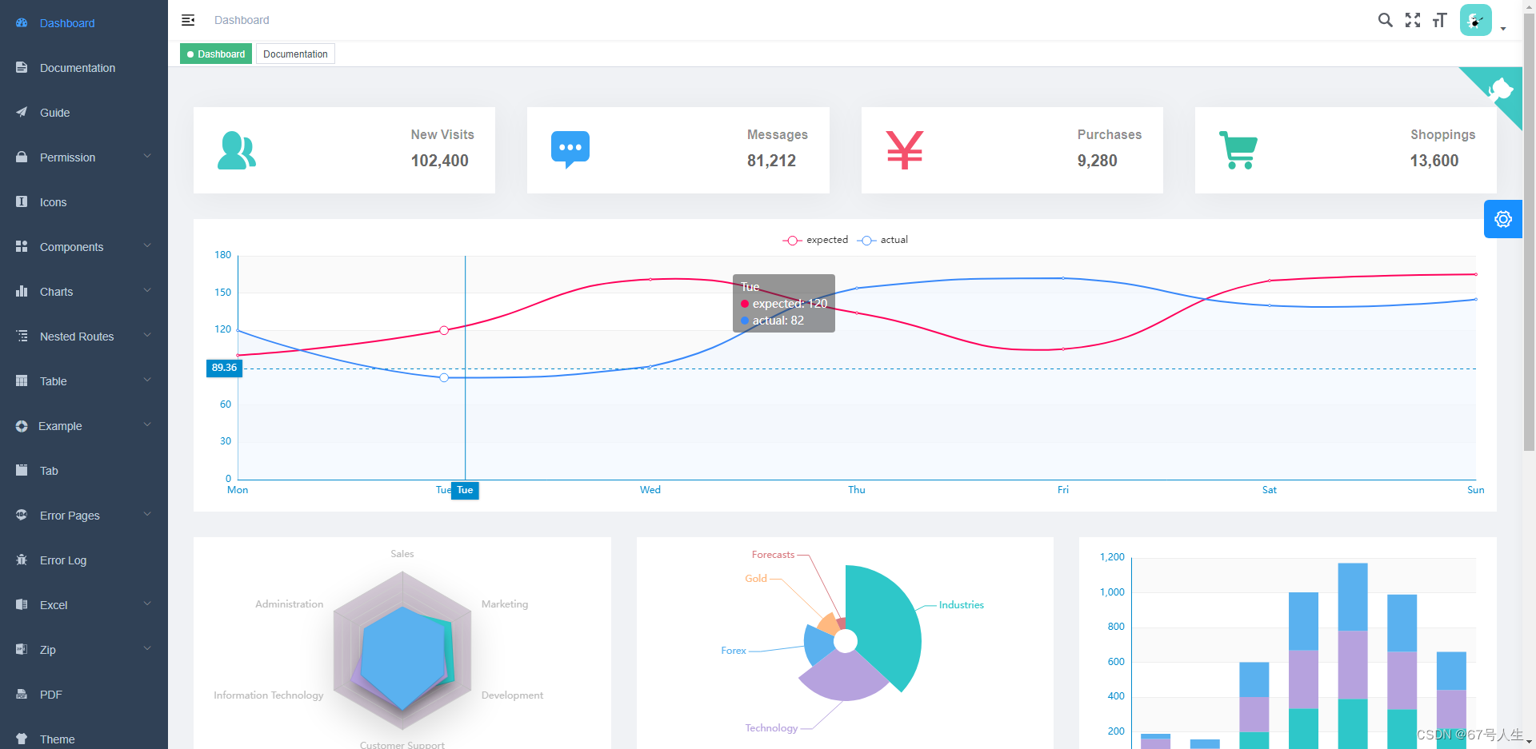Click the Components grid icon
1536x749 pixels.
[22, 247]
